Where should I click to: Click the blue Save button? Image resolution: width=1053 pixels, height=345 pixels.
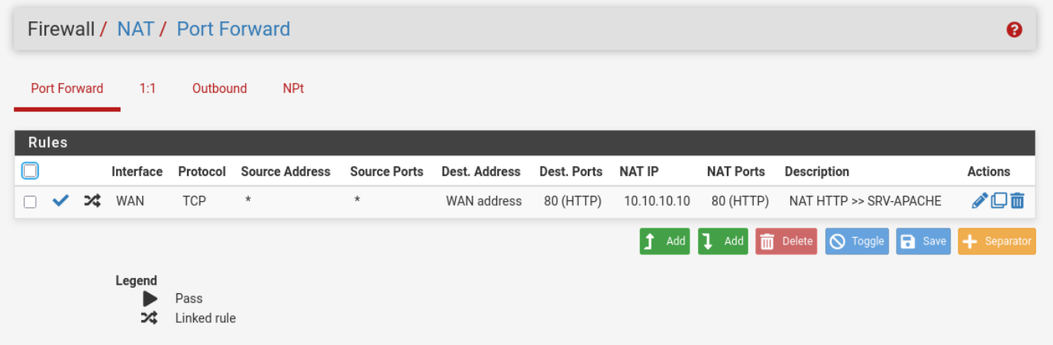923,241
